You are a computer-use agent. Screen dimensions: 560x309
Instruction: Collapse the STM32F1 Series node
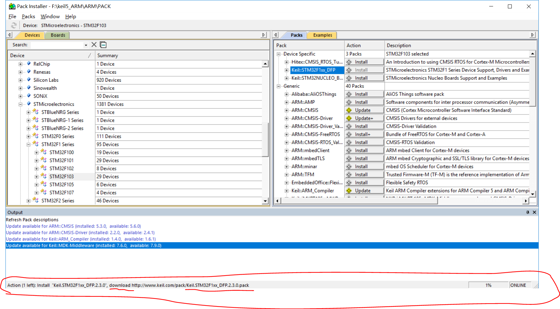29,144
